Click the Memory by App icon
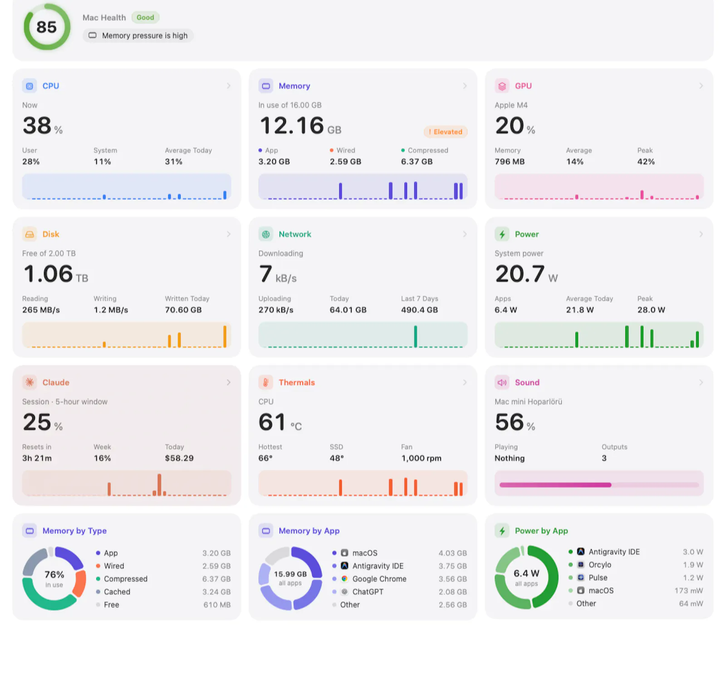Screen dimensions: 726x692 point(266,531)
